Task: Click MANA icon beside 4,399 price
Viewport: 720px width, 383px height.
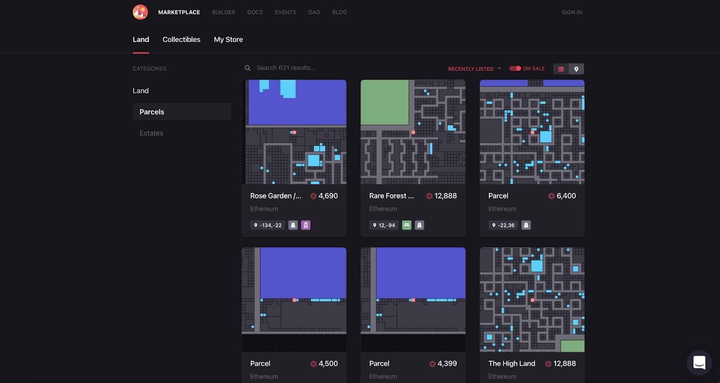Action: point(432,364)
